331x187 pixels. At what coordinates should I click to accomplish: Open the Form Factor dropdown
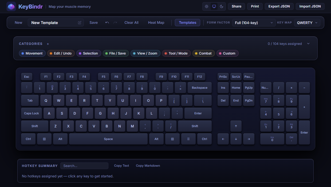pos(254,23)
